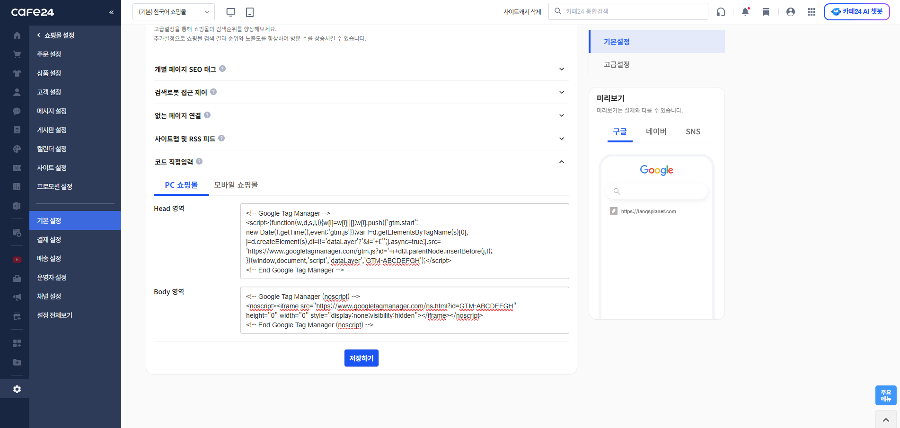Switch to 모바일 쇼핑몰 tab

point(236,185)
